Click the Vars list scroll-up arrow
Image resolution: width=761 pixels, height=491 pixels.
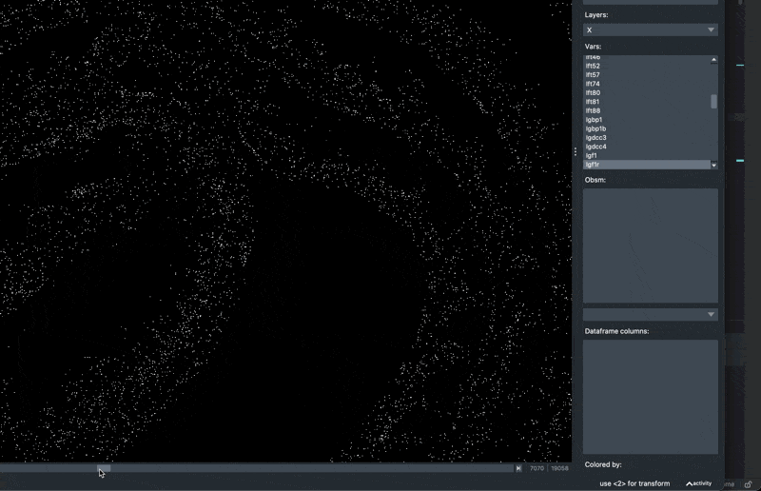(x=714, y=60)
